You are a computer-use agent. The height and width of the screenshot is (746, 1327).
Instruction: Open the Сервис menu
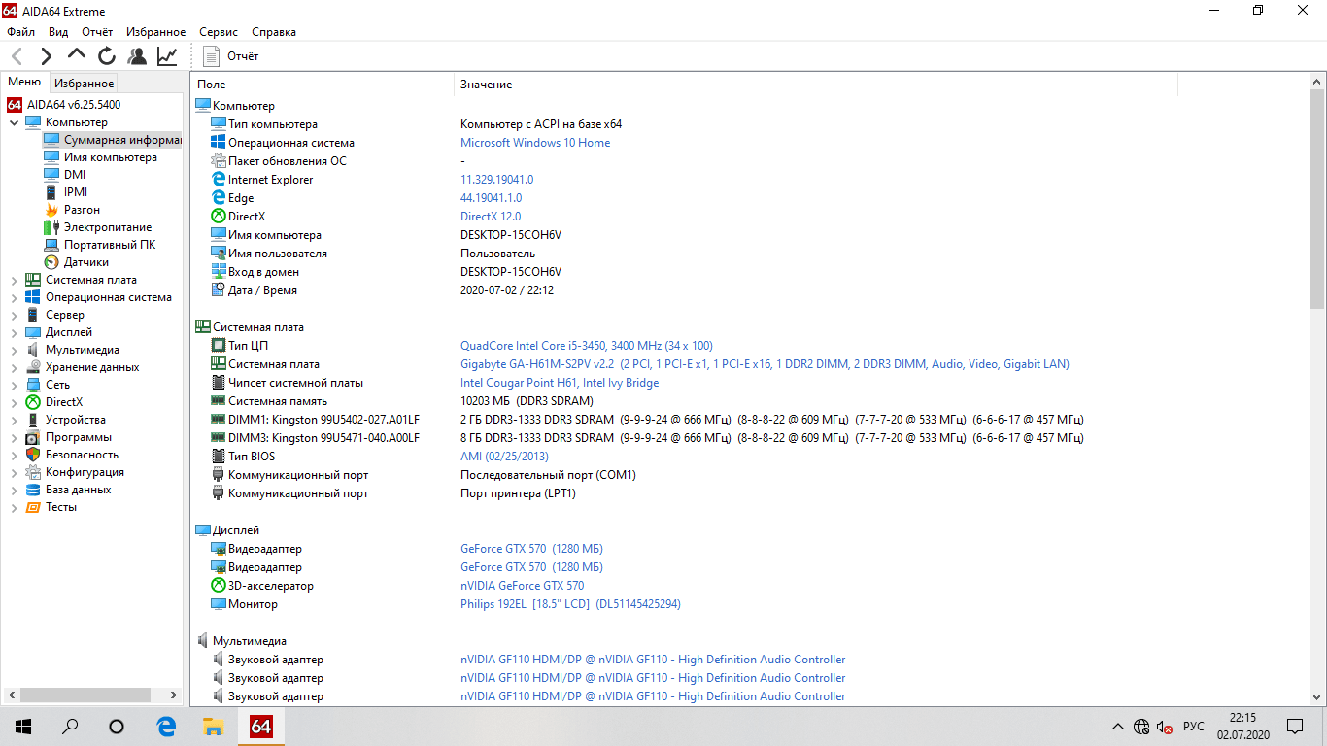pyautogui.click(x=219, y=32)
